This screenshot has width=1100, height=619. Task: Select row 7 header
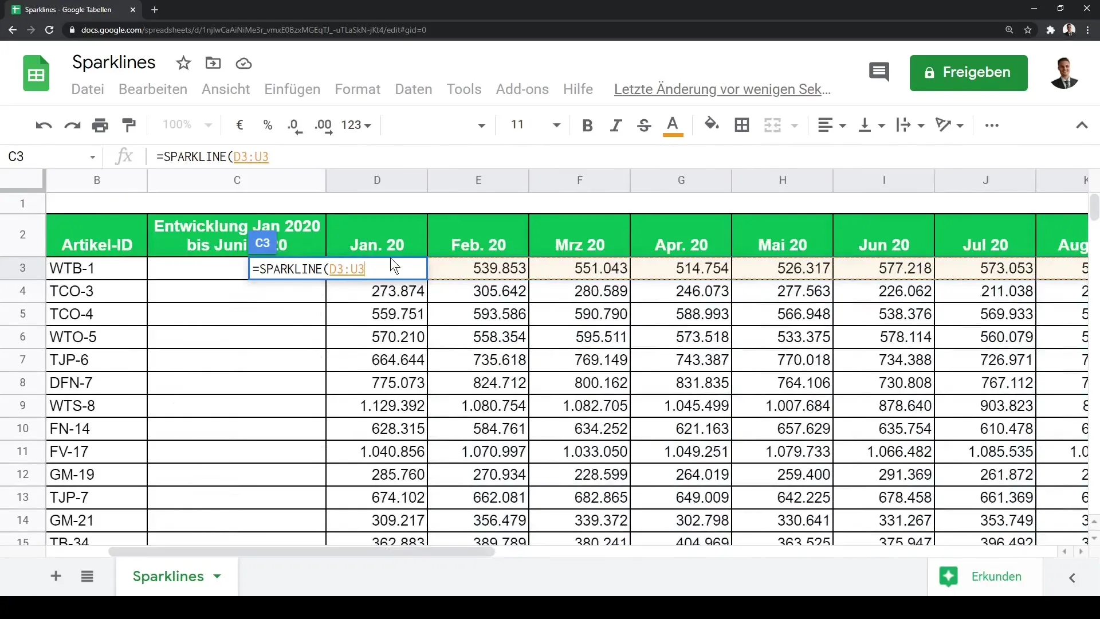pos(23,360)
